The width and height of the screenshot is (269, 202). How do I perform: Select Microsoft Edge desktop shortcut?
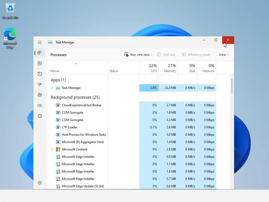[10, 38]
